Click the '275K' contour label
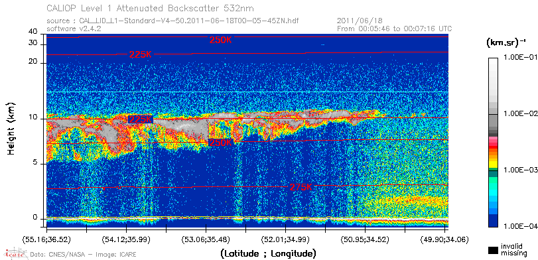The image size is (538, 260). [301, 187]
